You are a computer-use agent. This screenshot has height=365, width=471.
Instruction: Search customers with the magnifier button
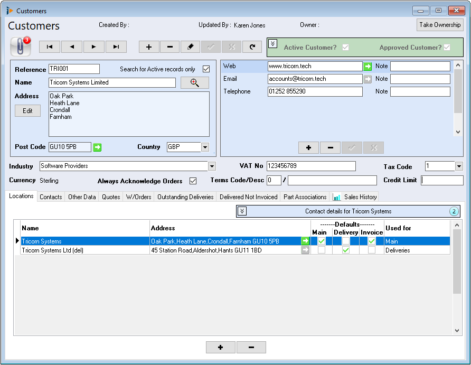tap(194, 83)
